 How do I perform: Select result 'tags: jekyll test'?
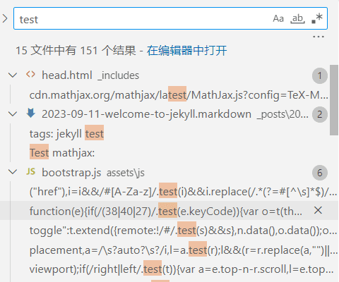(66, 134)
